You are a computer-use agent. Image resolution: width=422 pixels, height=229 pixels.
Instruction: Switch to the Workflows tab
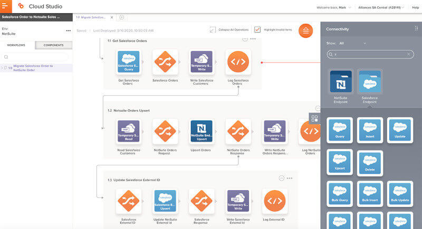pos(17,45)
